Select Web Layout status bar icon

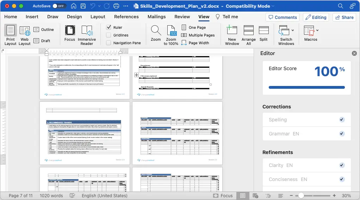tap(255, 196)
